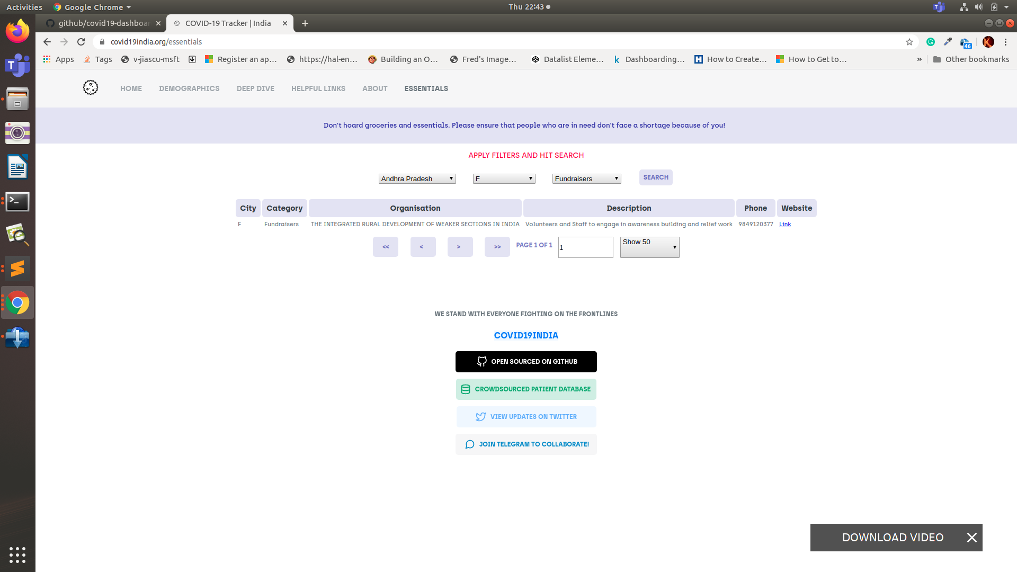Open the state dropdown showing Andhra Pradesh
Viewport: 1017px width, 572px height.
coord(417,179)
